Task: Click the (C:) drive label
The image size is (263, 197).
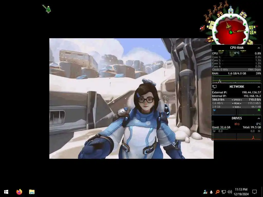Action: click(x=237, y=124)
